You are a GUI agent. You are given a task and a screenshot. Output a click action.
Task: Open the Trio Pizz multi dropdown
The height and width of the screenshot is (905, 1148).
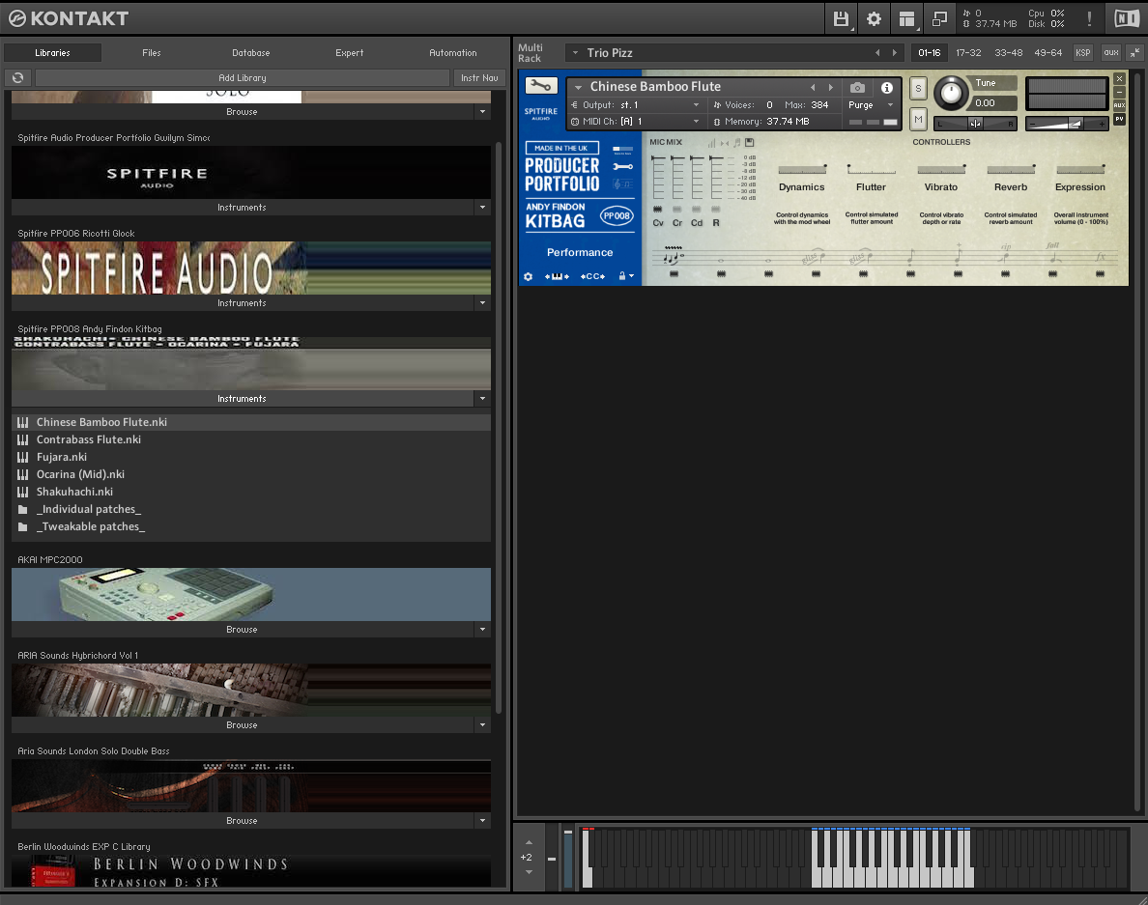pos(575,53)
